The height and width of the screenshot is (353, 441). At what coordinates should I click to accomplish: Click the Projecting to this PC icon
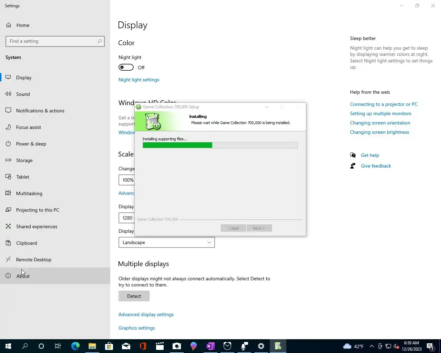[8, 210]
